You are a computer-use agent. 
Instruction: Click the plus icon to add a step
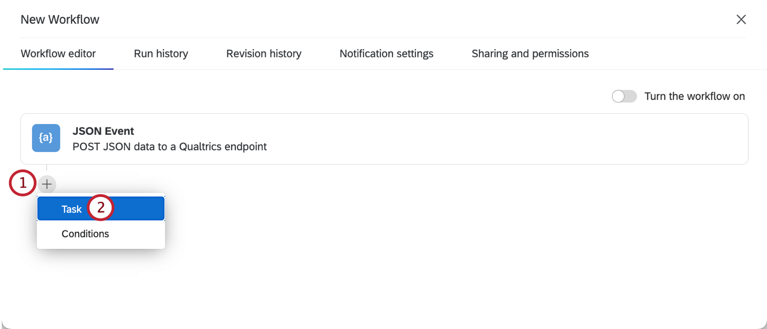tap(47, 184)
